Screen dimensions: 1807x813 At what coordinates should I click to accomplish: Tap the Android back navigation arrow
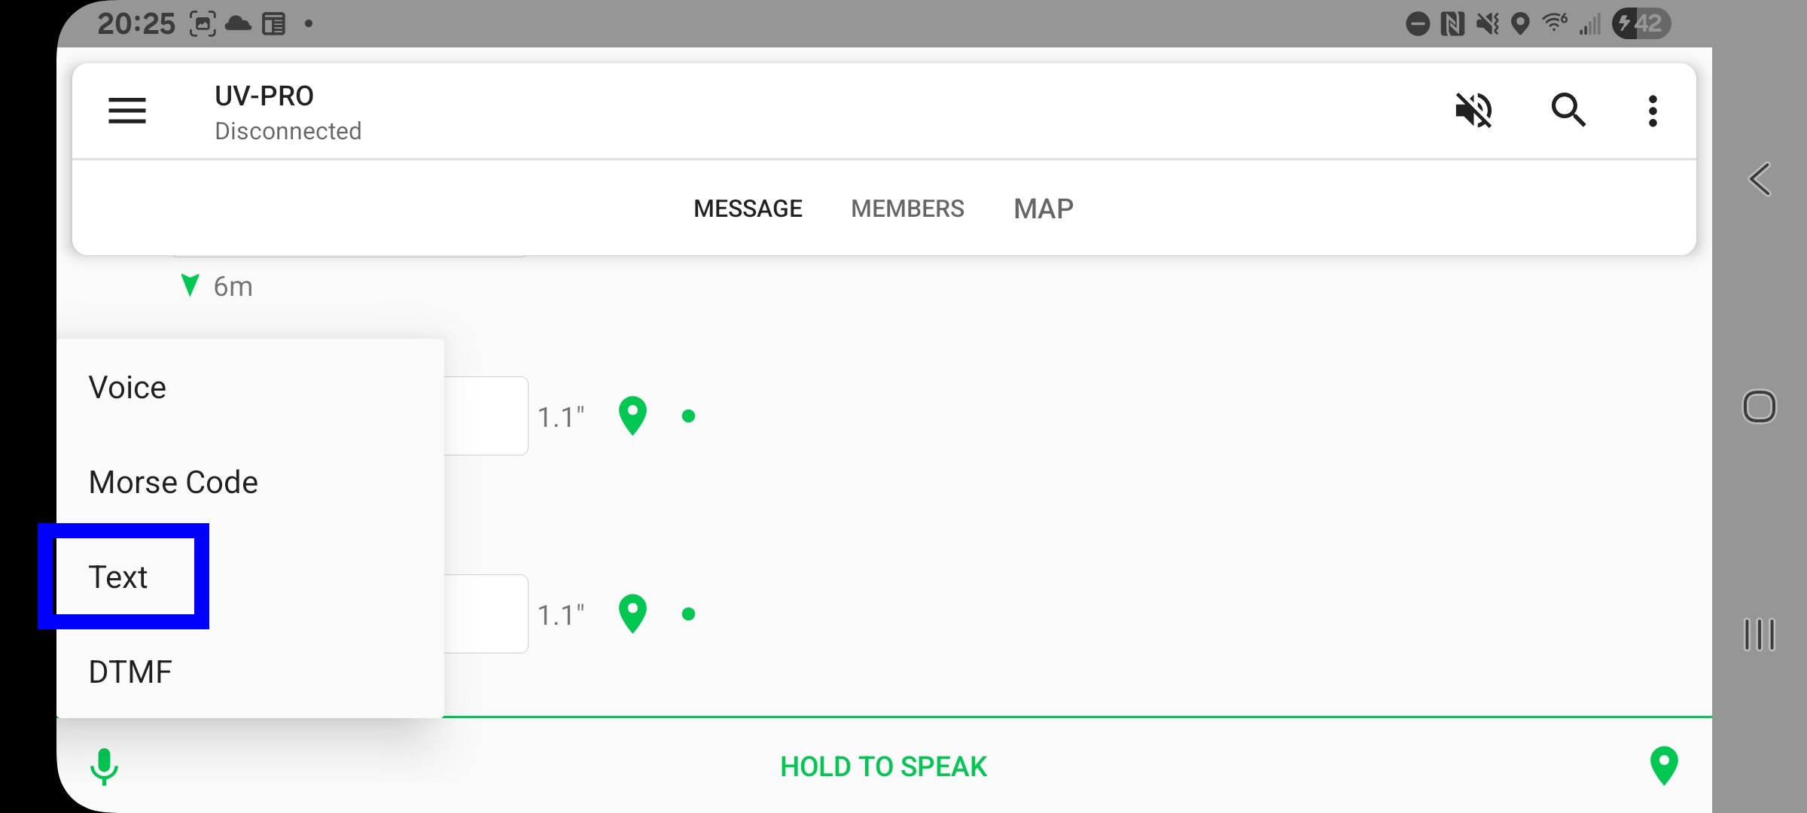pos(1760,179)
